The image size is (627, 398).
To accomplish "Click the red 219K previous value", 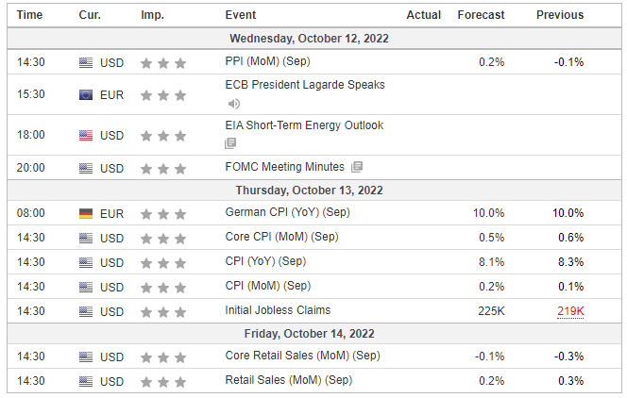I will coord(570,311).
